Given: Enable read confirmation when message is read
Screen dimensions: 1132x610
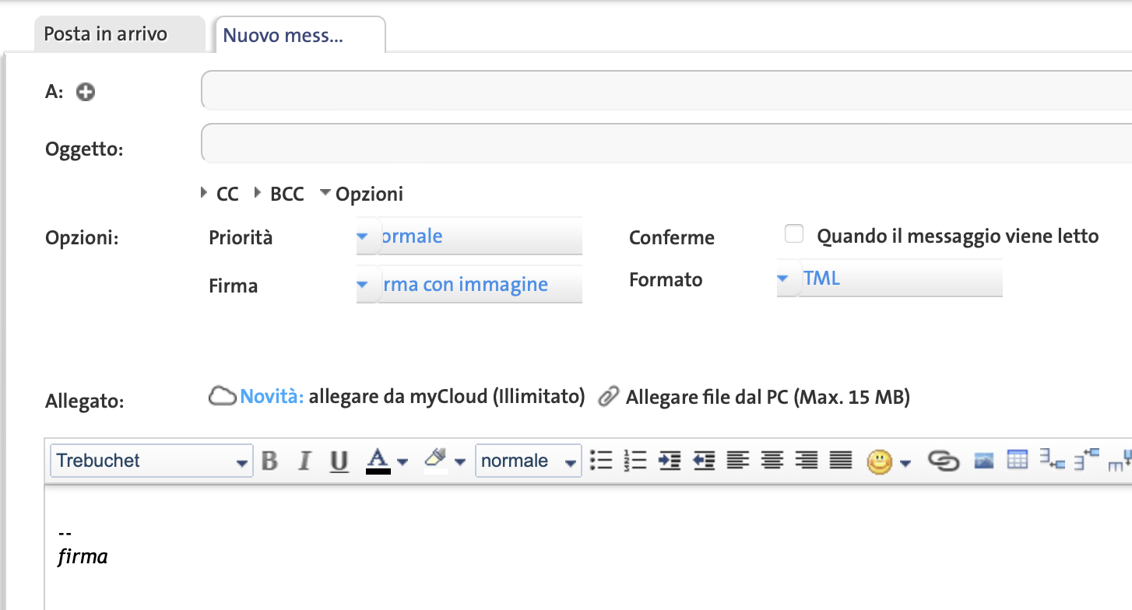Looking at the screenshot, I should 793,234.
